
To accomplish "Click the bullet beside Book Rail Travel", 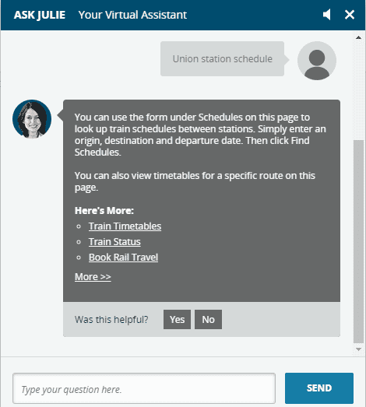I will (x=79, y=258).
